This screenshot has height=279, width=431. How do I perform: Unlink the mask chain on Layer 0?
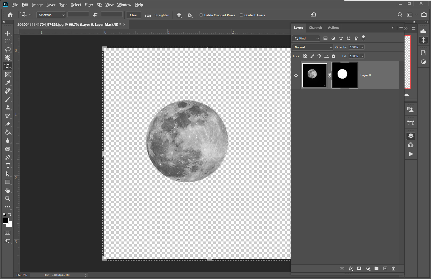pyautogui.click(x=330, y=75)
